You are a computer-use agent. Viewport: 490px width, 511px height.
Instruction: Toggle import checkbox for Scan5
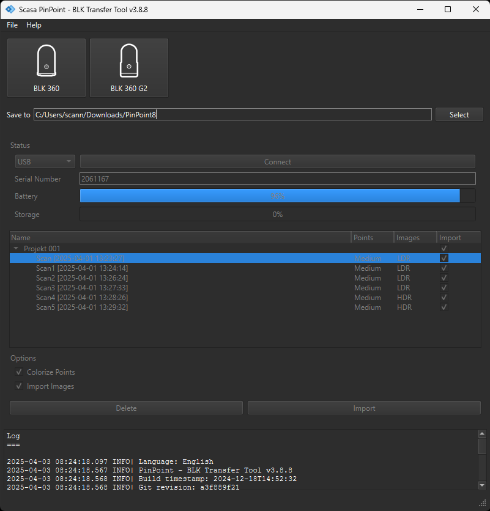pyautogui.click(x=444, y=307)
